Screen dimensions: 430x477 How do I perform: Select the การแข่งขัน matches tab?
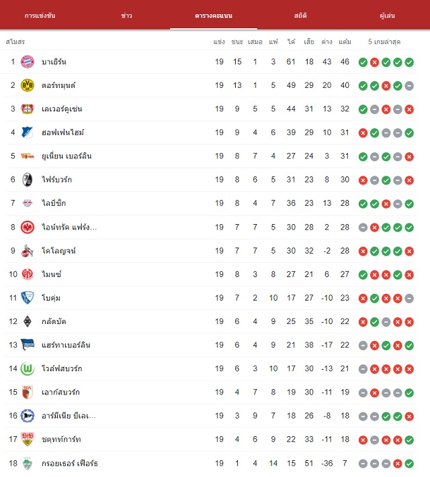click(x=40, y=15)
